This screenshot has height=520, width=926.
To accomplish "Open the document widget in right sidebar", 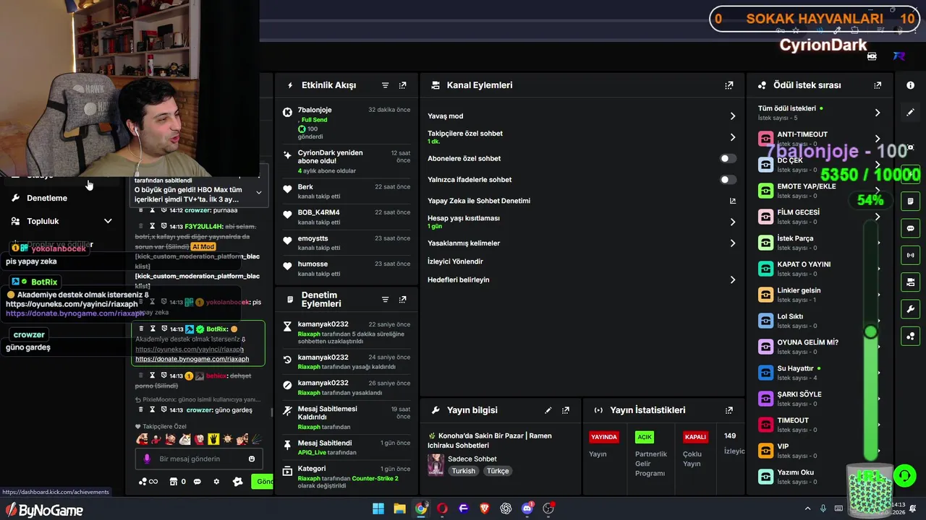I will click(911, 201).
